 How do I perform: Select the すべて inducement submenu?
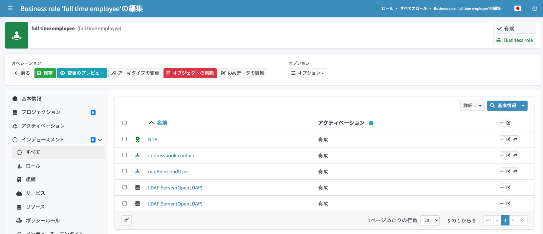(x=59, y=152)
